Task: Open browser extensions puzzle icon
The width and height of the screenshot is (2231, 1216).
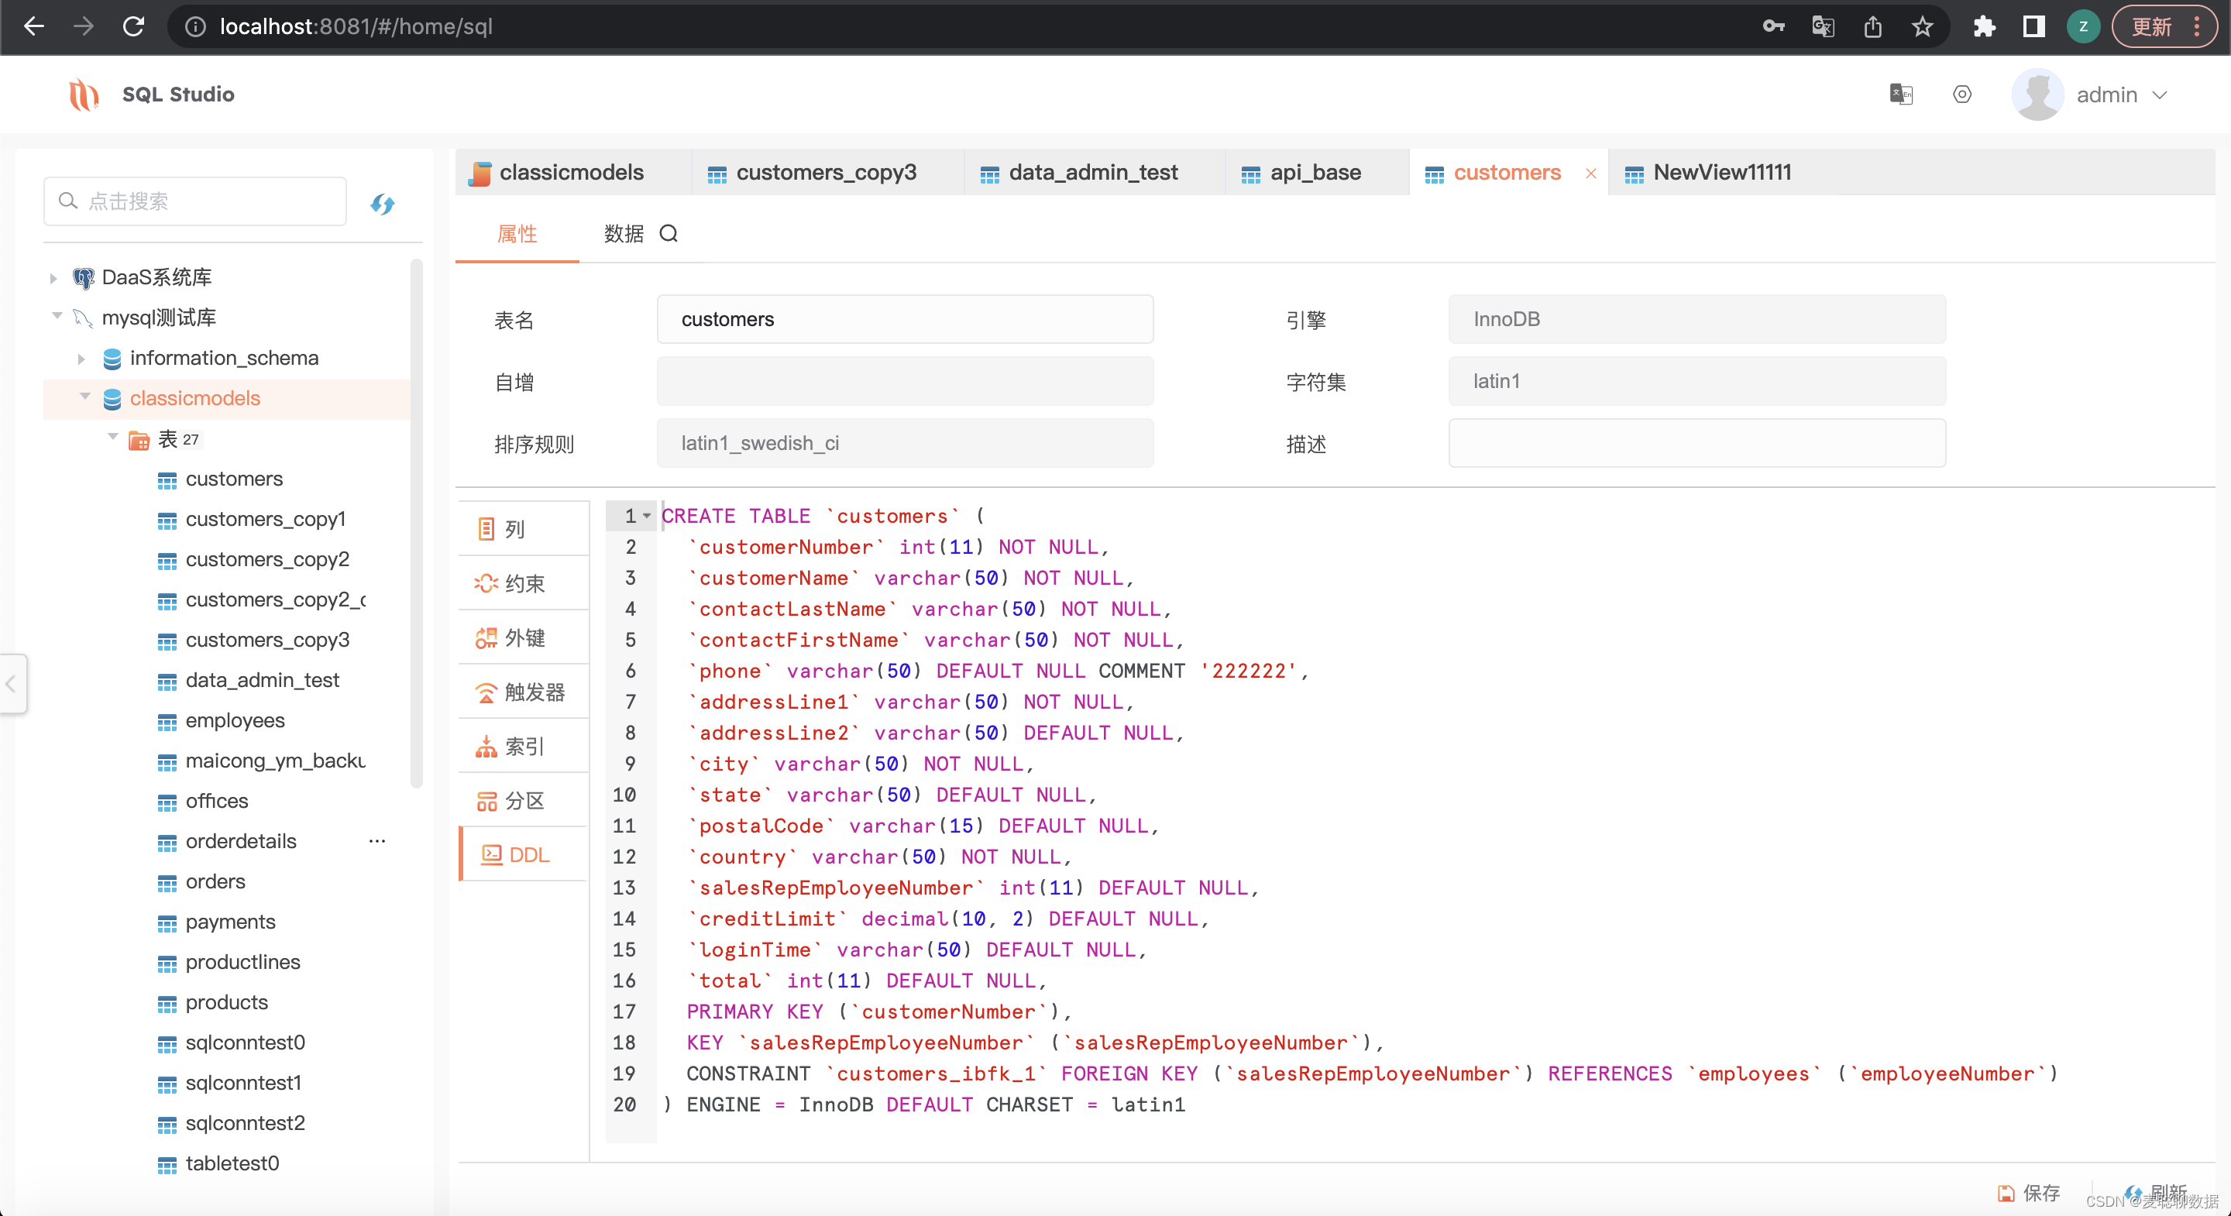Action: 1984,27
